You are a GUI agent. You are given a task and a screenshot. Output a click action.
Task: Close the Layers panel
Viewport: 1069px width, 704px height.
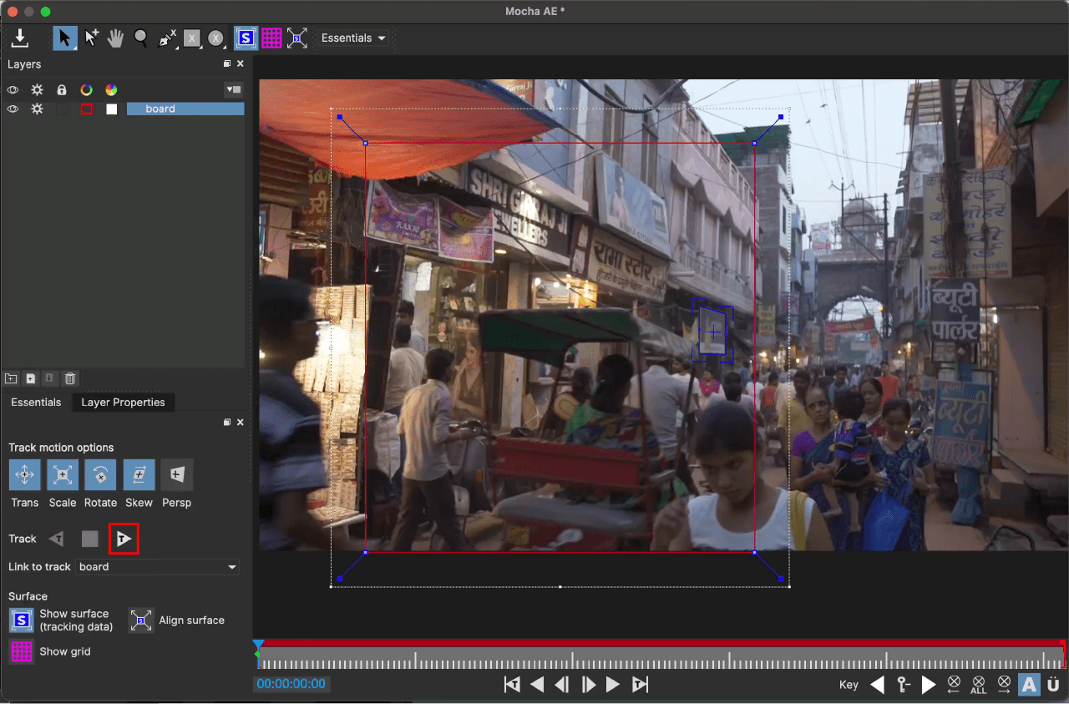point(241,64)
